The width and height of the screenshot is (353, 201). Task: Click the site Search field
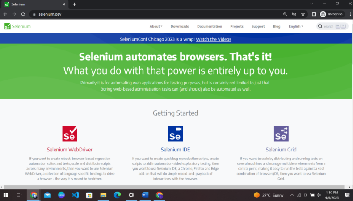point(328,26)
